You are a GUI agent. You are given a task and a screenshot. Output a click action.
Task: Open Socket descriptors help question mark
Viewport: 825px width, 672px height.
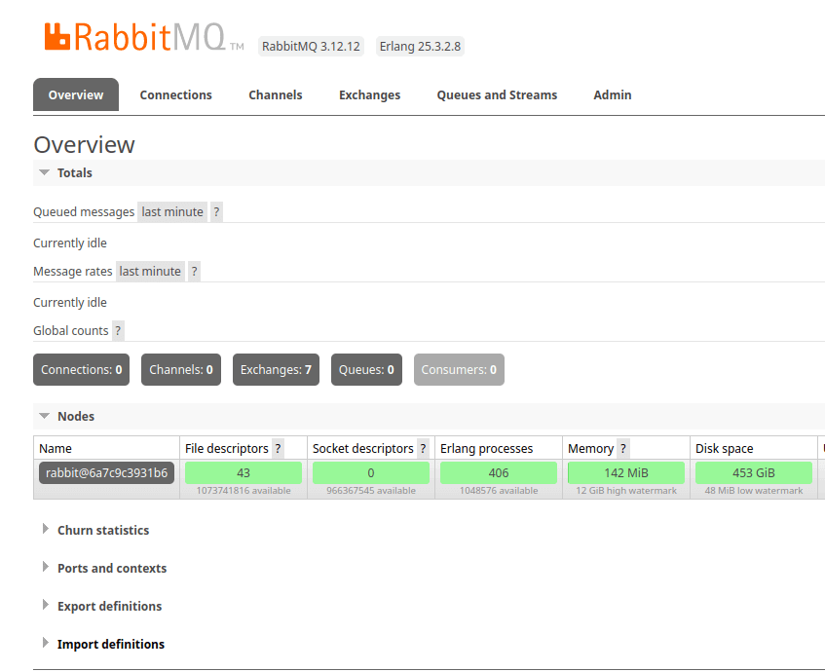coord(423,449)
